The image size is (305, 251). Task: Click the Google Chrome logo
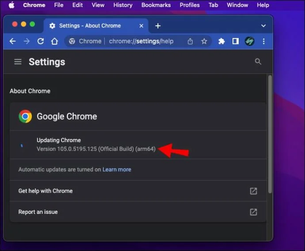tap(25, 116)
